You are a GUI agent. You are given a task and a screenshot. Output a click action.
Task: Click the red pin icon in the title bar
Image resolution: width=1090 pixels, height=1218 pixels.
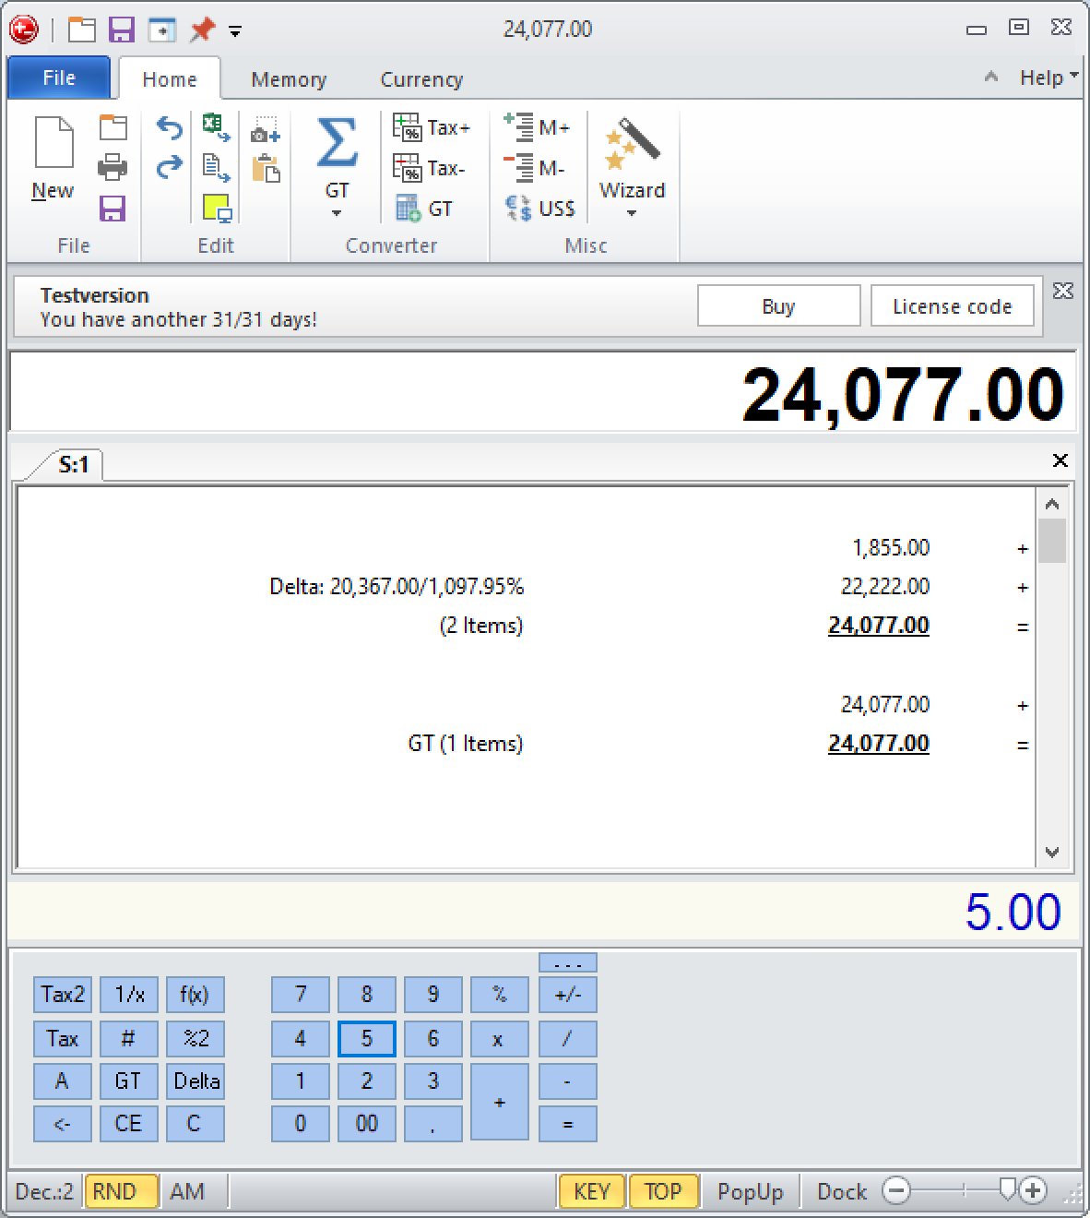202,30
